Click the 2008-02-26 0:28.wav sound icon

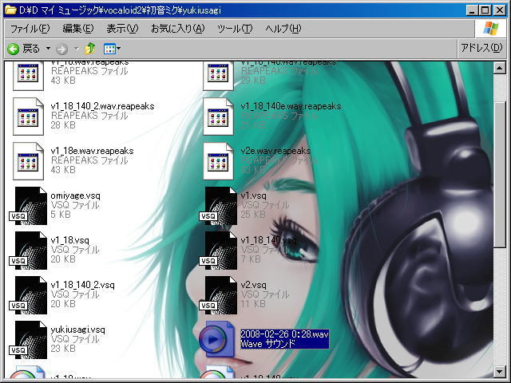(216, 339)
